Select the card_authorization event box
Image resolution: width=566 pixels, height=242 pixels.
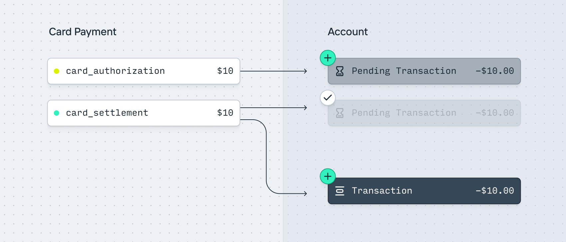[x=143, y=71]
